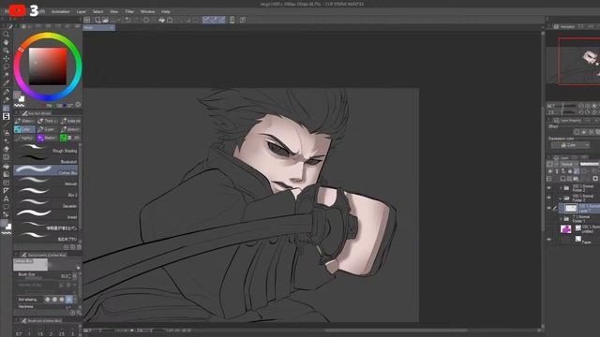This screenshot has width=600, height=337.
Task: Select the first anti-aliasing option
Action: click(x=48, y=300)
